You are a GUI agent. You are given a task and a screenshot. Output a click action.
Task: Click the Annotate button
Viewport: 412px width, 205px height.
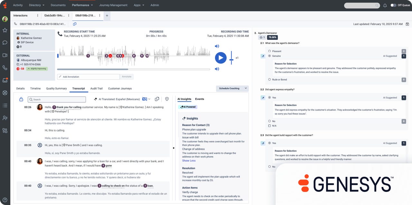pyautogui.click(x=126, y=77)
